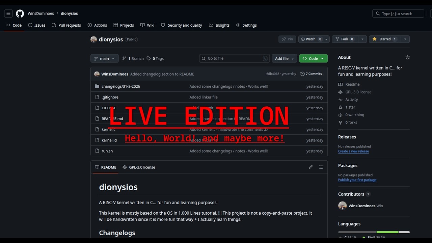Click 'Create a new release' link
This screenshot has height=243, width=432.
tap(353, 152)
